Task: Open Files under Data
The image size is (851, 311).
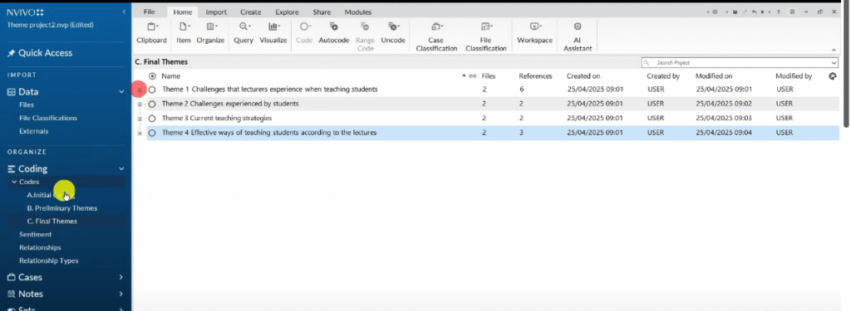Action: click(27, 105)
